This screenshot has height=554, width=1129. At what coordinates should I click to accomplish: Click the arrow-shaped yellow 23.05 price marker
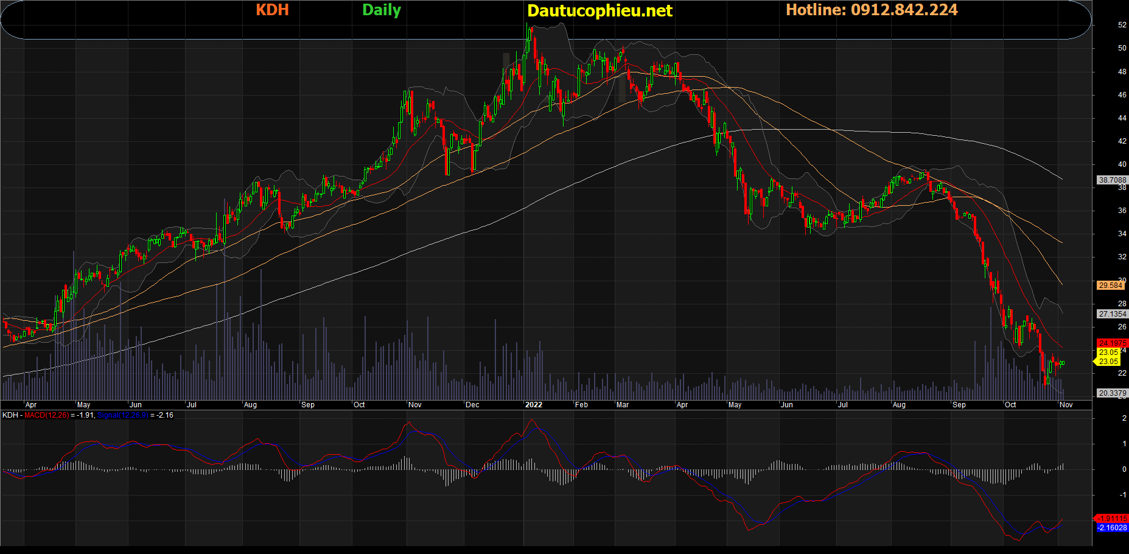coord(1108,362)
